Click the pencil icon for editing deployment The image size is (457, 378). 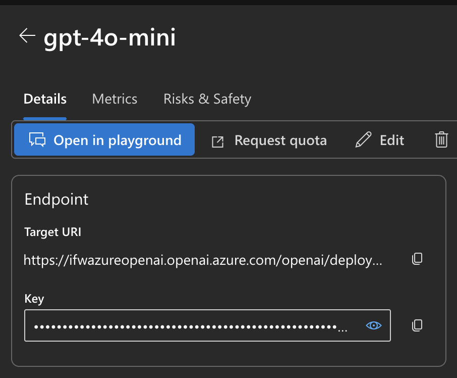[x=363, y=140]
